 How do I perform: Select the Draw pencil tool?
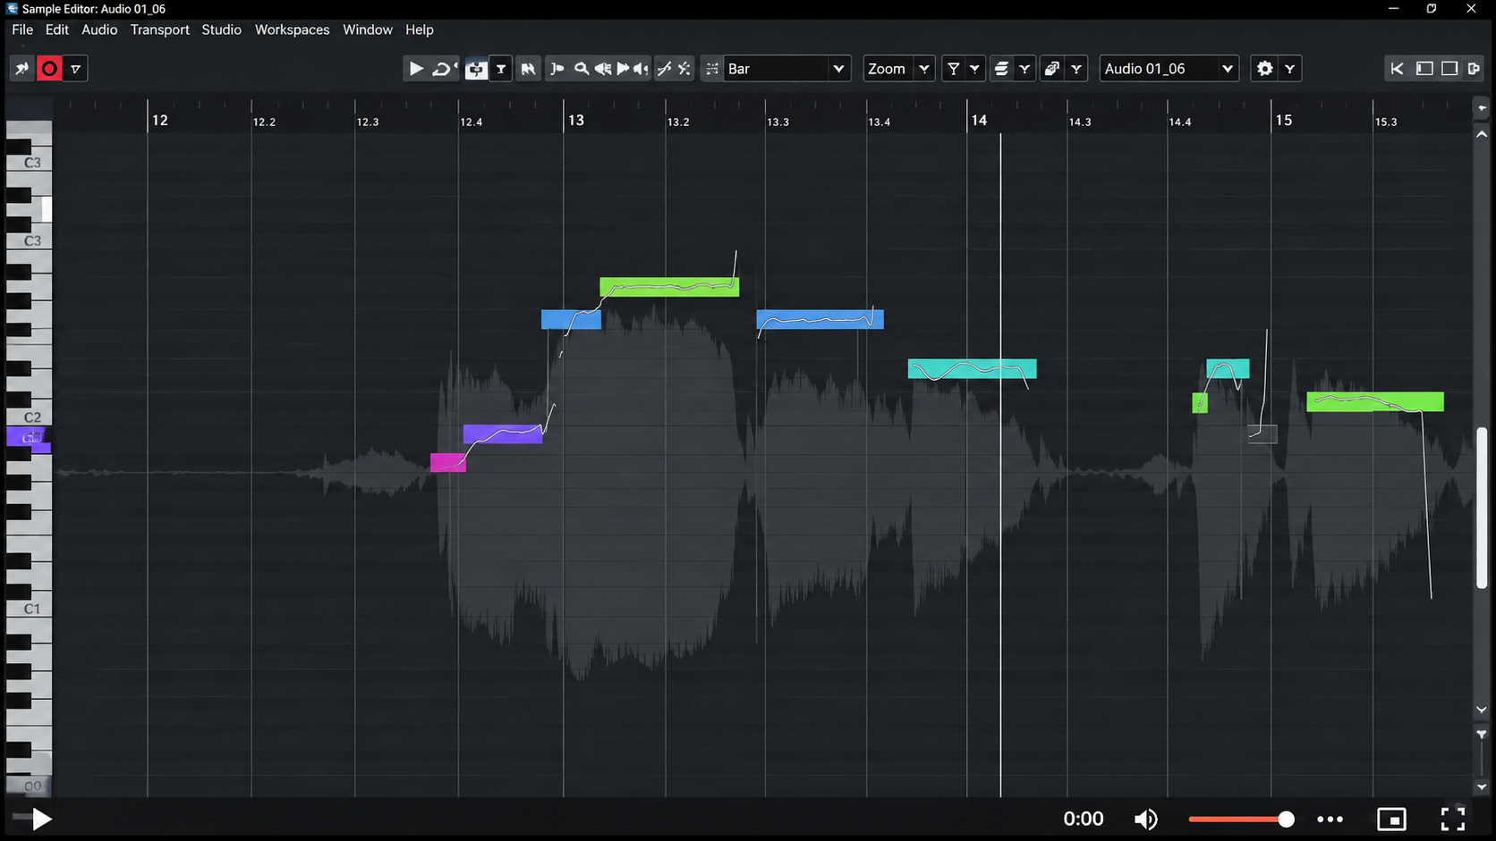tap(664, 69)
